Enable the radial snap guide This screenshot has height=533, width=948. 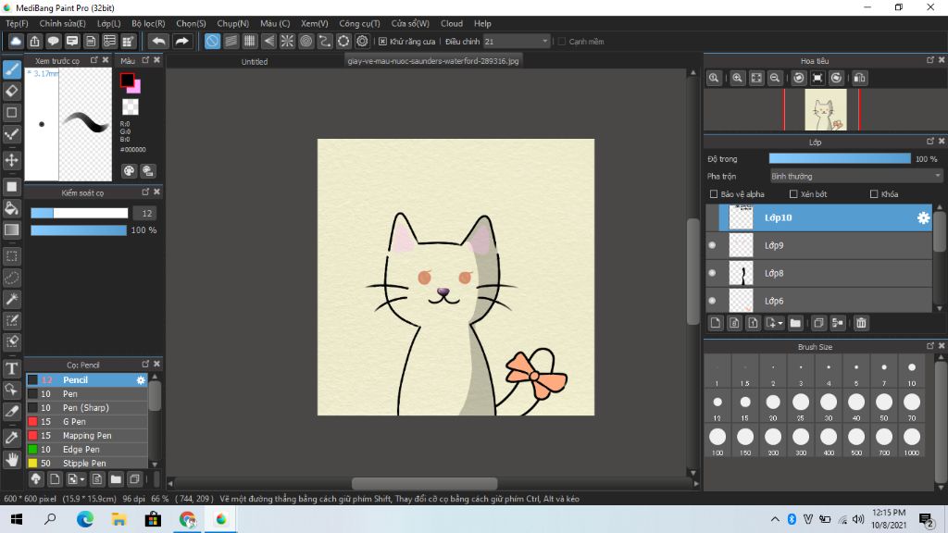click(x=287, y=41)
